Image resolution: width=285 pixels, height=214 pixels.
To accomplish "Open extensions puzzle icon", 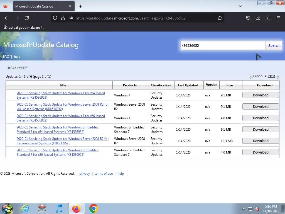I will tap(268, 18).
